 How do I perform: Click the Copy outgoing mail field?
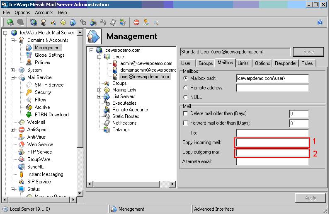[272, 152]
